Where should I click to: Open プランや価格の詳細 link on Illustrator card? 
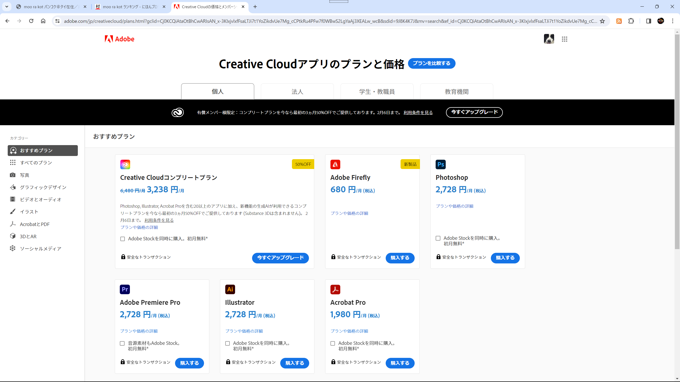244,331
